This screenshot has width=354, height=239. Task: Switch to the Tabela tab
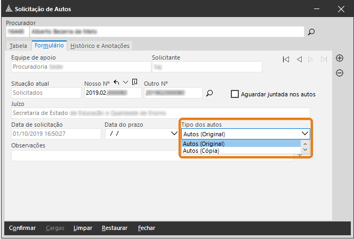18,46
